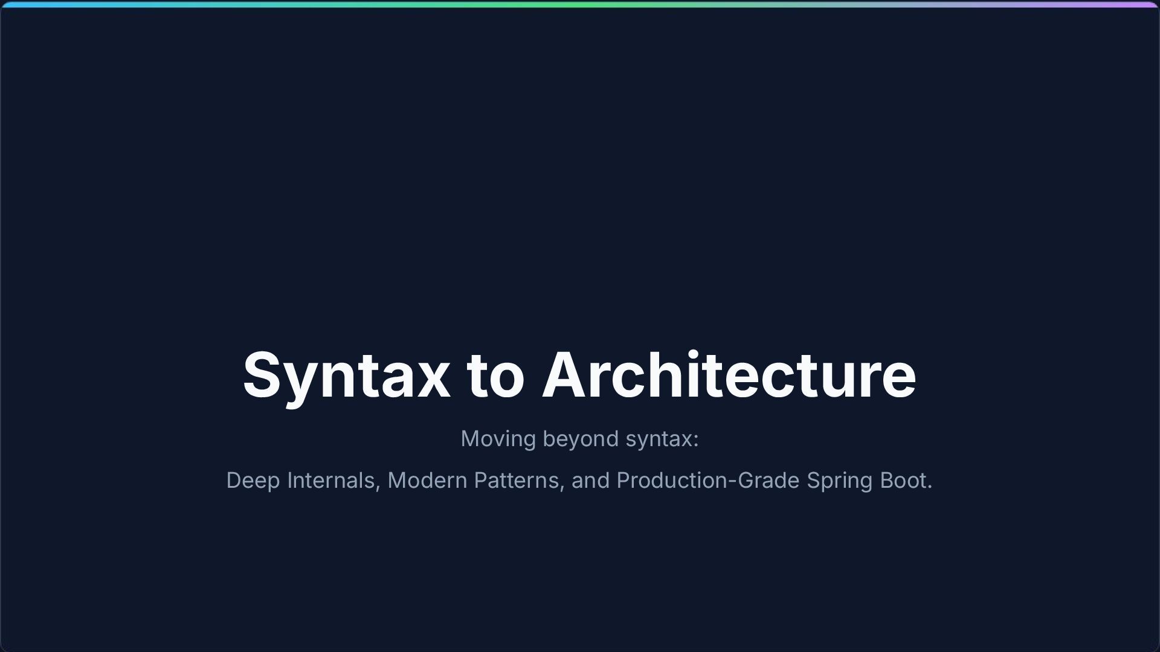Image resolution: width=1160 pixels, height=652 pixels.
Task: Click the green middle of top gradient bar
Action: 580,5
